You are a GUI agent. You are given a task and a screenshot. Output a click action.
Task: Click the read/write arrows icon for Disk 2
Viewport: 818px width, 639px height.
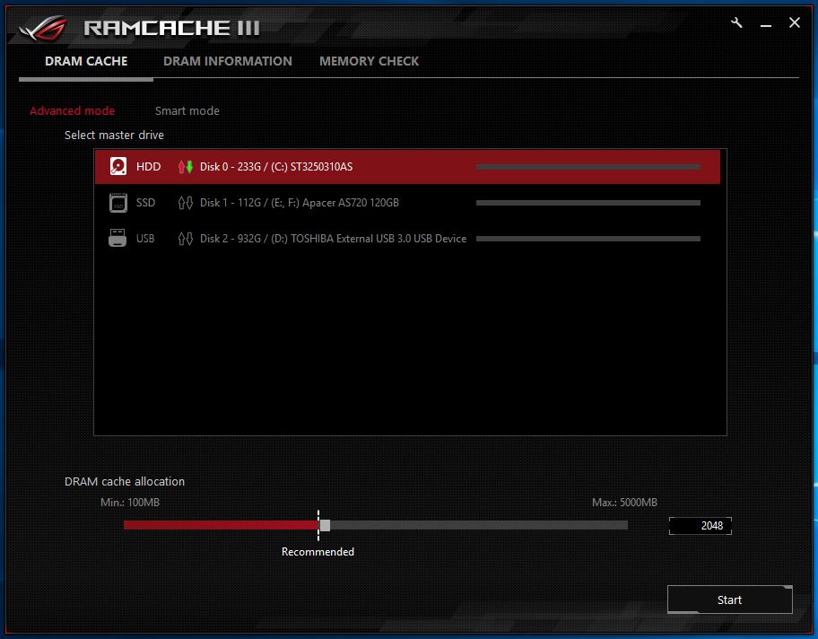coord(185,239)
